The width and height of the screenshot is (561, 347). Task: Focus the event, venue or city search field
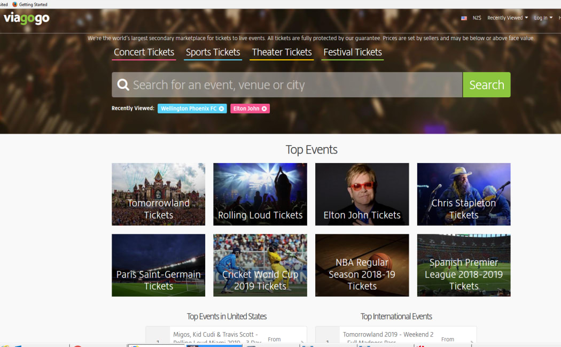coord(287,85)
